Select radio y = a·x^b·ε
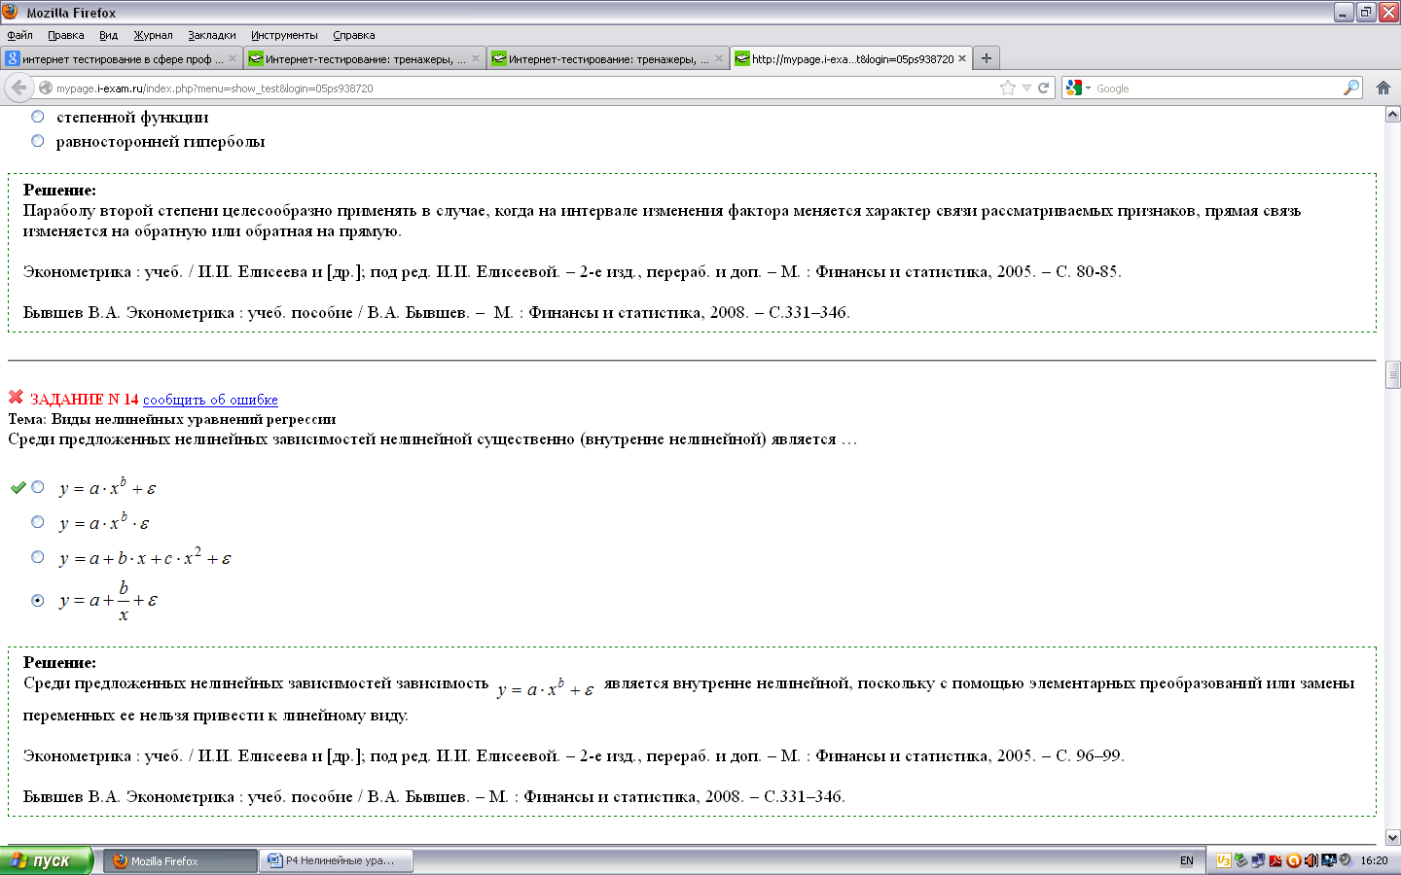Viewport: 1401px width, 875px height. pos(37,522)
